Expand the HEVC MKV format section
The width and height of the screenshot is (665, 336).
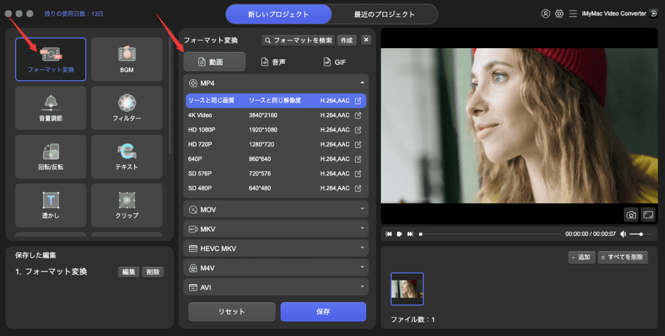(276, 248)
